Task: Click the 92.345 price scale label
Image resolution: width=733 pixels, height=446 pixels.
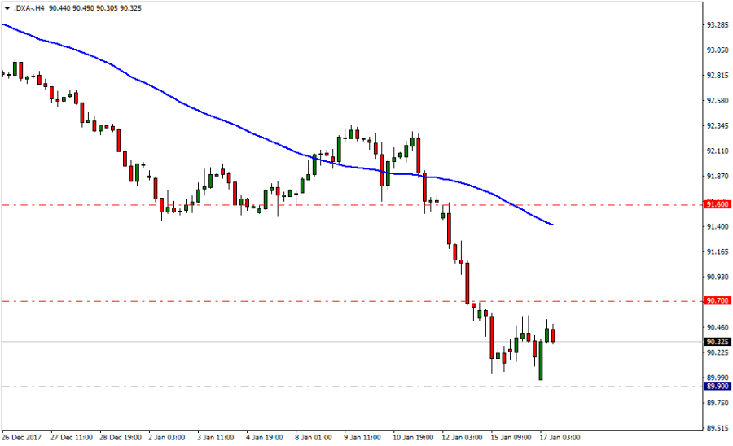Action: [718, 126]
